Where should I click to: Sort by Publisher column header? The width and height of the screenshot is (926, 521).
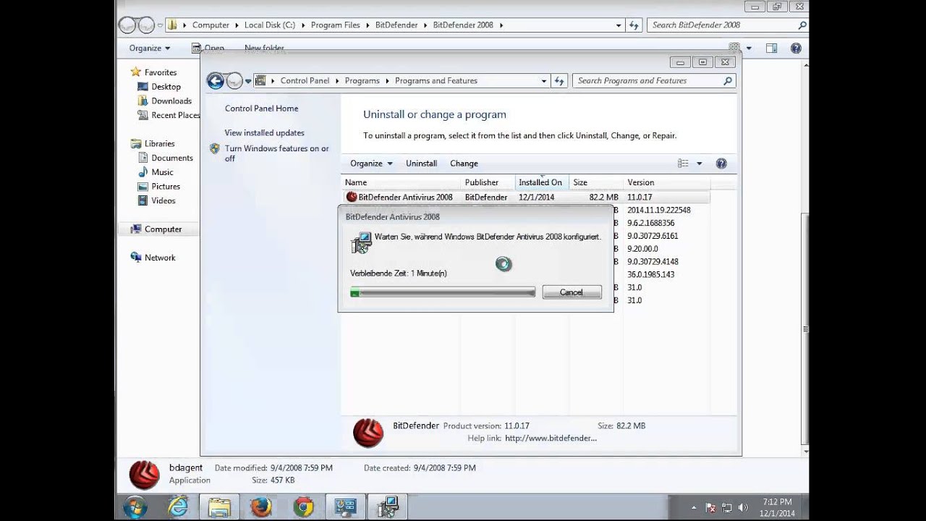(x=488, y=182)
